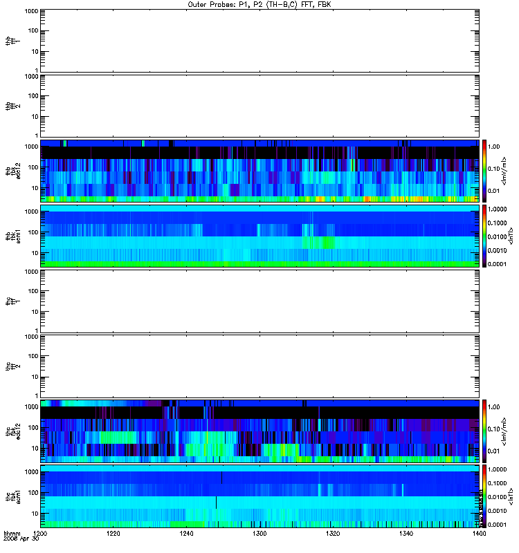Click the 0.0001 value on thc scm1 color bar
Screen dimensions: 519x553
pyautogui.click(x=497, y=525)
